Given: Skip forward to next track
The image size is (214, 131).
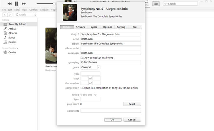Looking at the screenshot, I should click(x=24, y=4).
